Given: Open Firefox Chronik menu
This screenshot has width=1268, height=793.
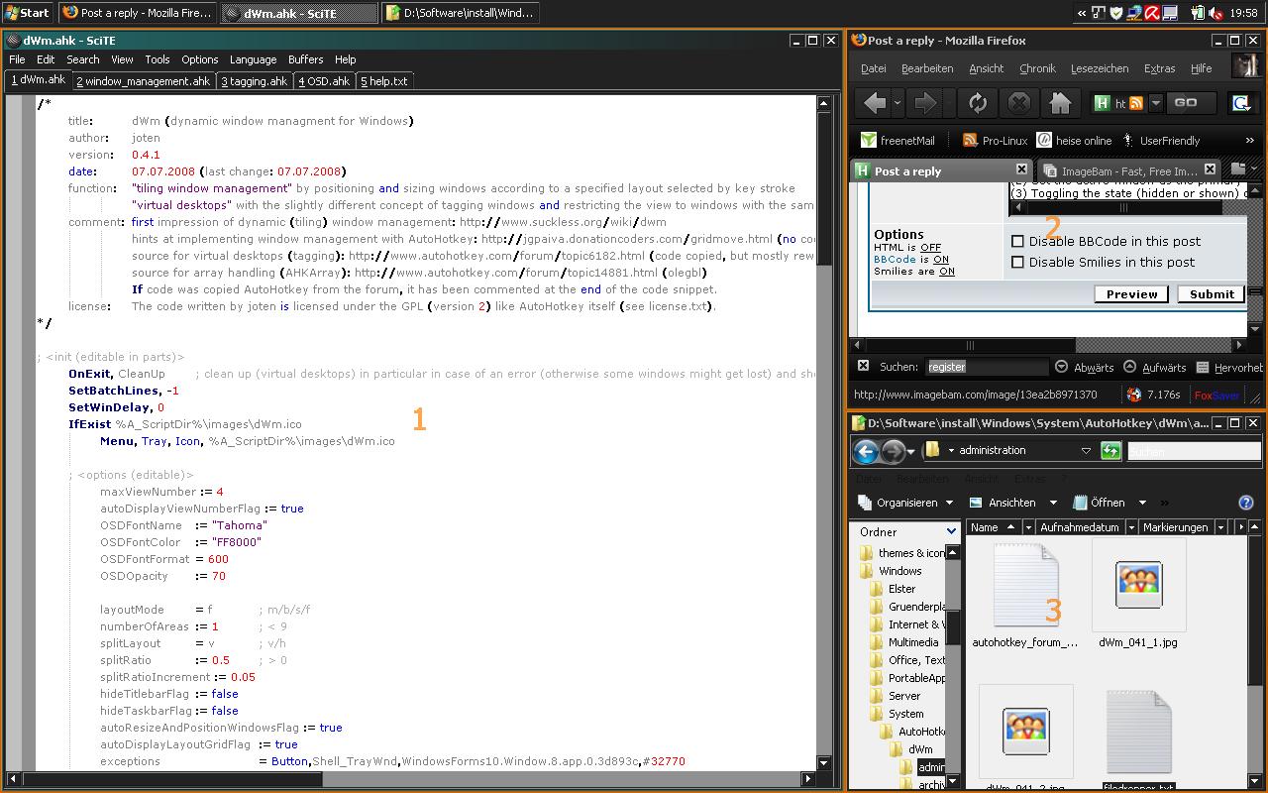Looking at the screenshot, I should (1037, 68).
